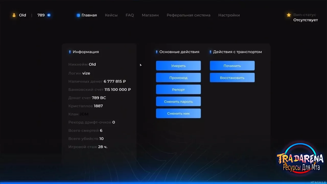The image size is (327, 184).
Task: Click Кристаллов 1887 row
Action: coord(86,106)
